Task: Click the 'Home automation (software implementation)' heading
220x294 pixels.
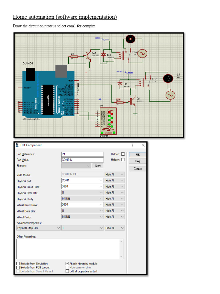Action: [x=65, y=17]
